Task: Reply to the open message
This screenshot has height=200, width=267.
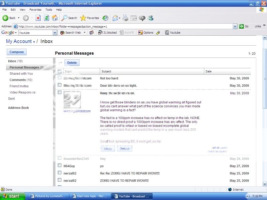Action: click(107, 149)
